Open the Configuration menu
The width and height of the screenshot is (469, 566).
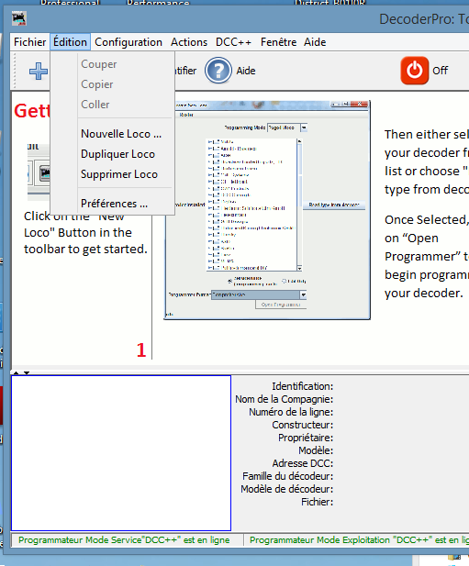(128, 42)
